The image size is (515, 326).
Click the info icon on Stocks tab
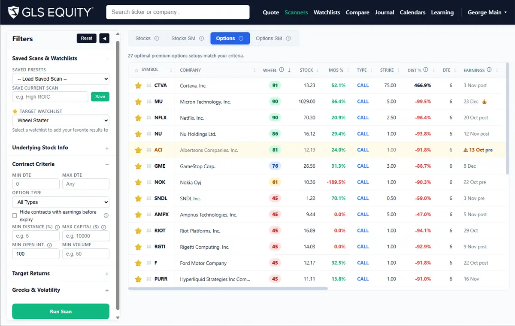[157, 39]
